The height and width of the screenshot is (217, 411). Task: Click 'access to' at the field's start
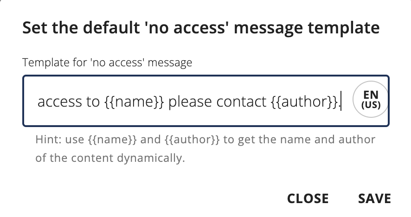click(x=67, y=101)
